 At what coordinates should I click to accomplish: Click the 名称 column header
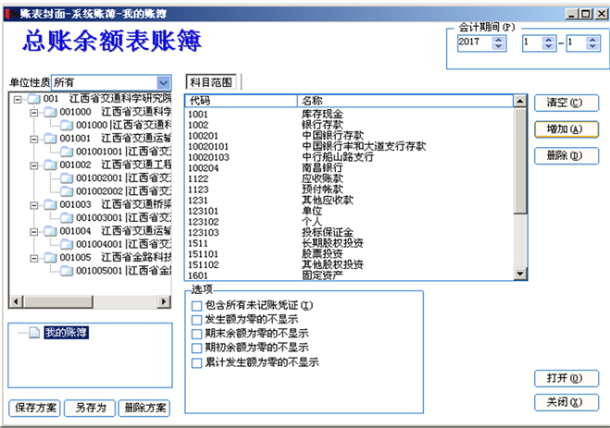point(405,100)
